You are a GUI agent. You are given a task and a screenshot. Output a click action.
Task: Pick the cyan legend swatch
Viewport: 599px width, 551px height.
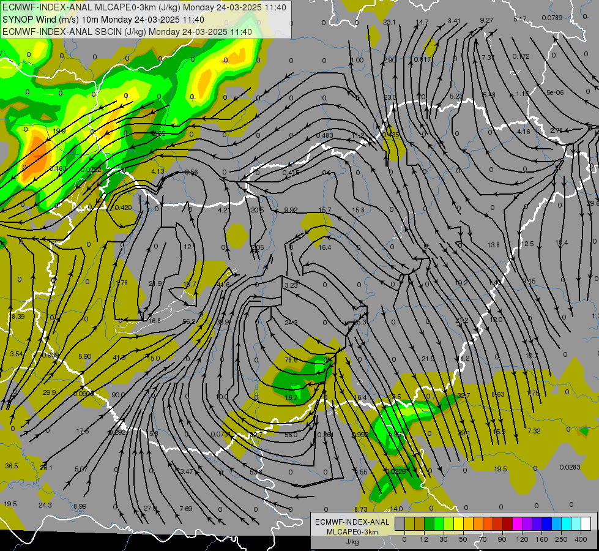click(x=566, y=524)
